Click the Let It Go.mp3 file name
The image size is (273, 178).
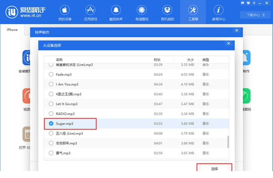point(67,104)
